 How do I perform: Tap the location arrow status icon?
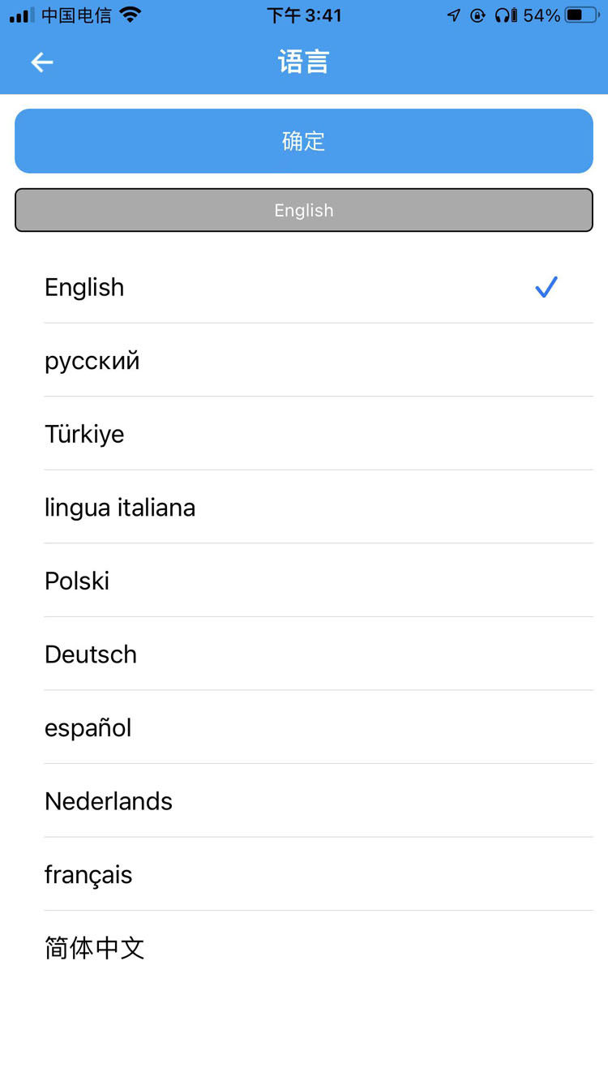tap(454, 15)
